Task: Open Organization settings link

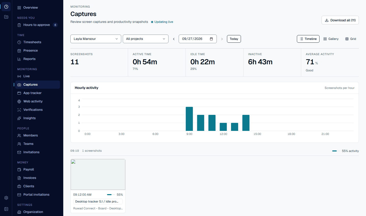Action: (38, 212)
